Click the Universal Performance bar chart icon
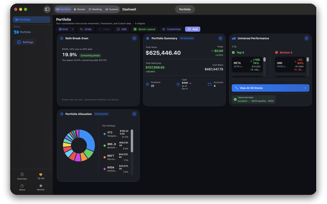327x204 pixels. 234,38
